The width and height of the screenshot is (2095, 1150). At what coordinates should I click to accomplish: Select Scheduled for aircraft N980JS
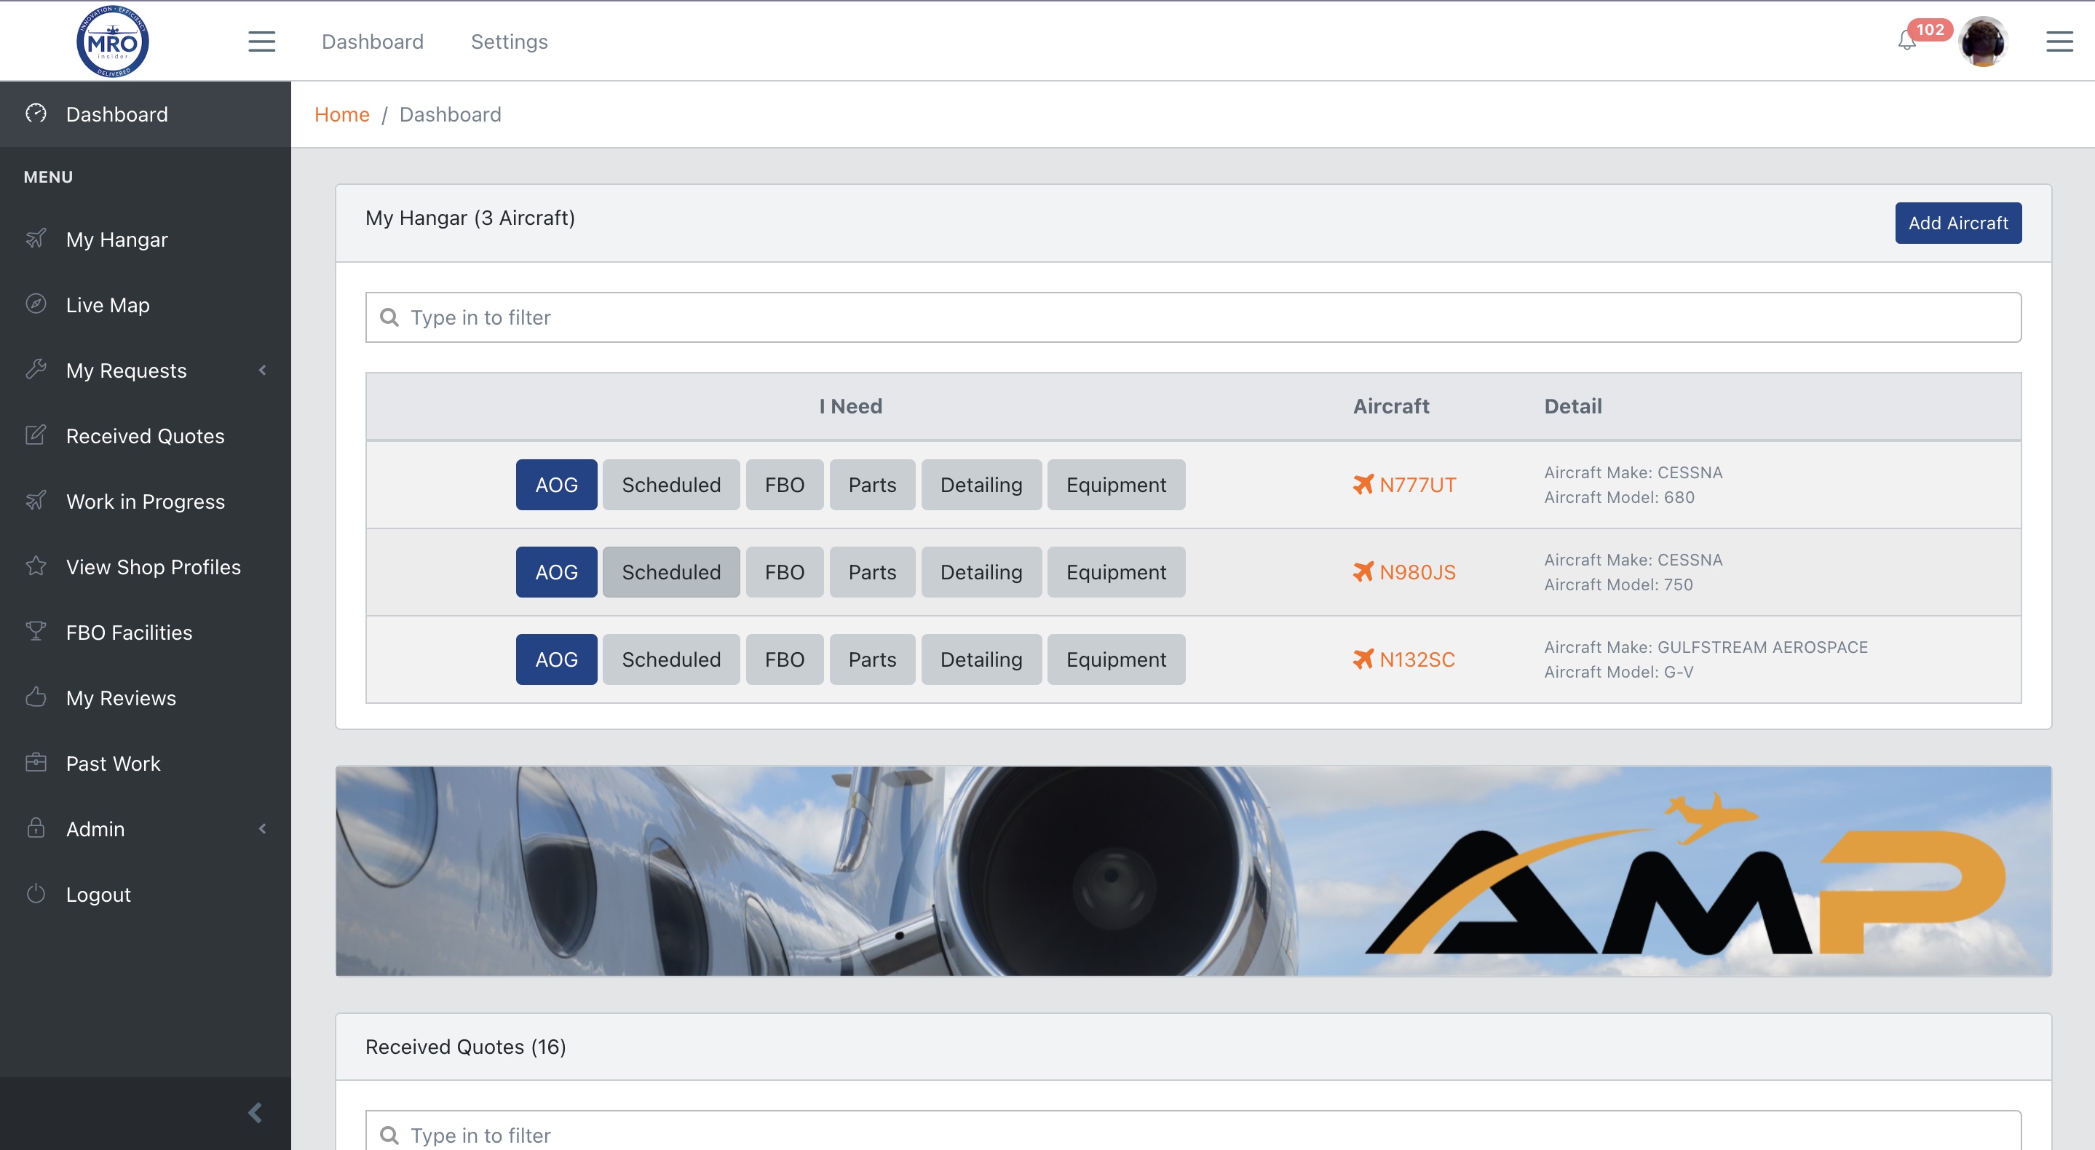[671, 572]
